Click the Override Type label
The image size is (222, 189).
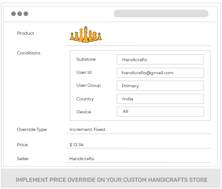pyautogui.click(x=32, y=130)
